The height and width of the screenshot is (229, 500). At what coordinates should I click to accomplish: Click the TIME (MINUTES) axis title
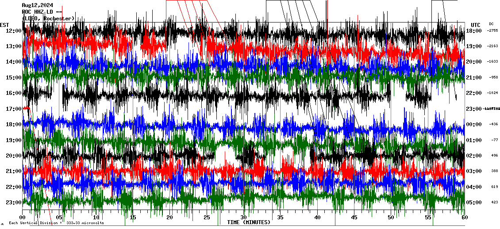249,222
